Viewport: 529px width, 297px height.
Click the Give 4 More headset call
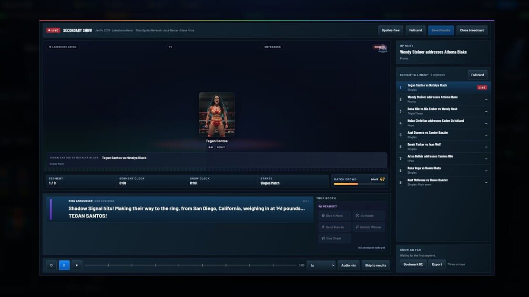(335, 216)
